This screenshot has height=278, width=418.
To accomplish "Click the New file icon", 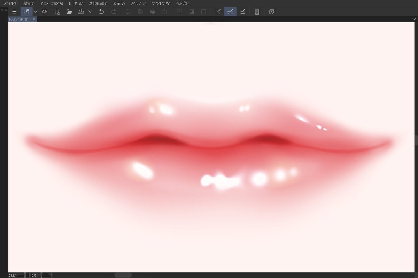I will (x=57, y=11).
